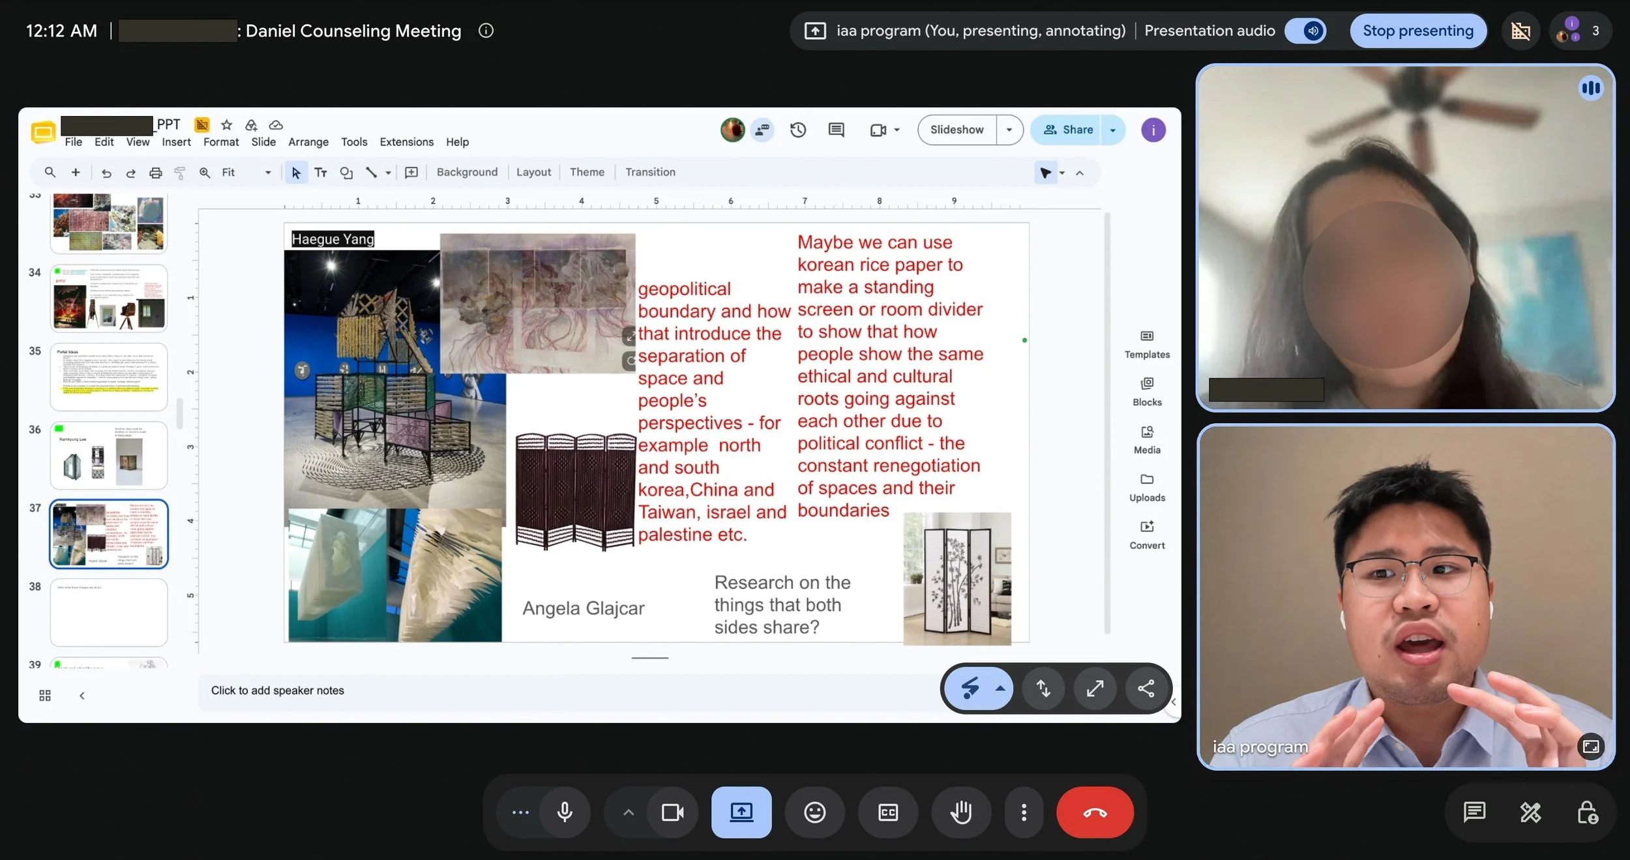1630x860 pixels.
Task: Click the Redo arrow
Action: click(x=130, y=172)
